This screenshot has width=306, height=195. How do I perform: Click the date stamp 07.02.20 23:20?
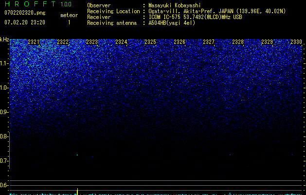(25, 22)
